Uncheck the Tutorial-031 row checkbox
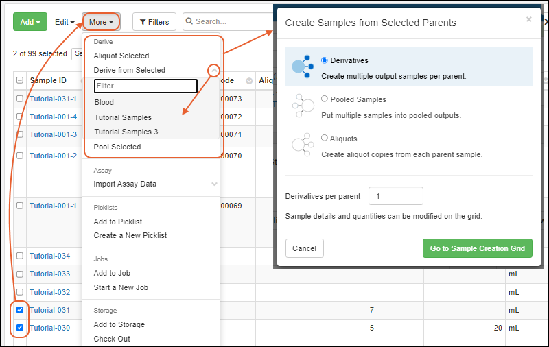This screenshot has width=549, height=347. point(20,310)
